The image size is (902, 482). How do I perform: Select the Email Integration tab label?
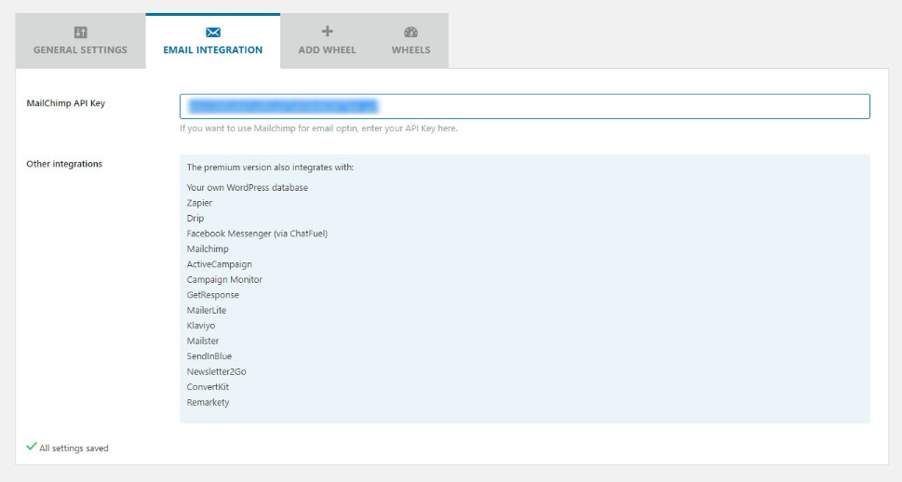point(213,50)
